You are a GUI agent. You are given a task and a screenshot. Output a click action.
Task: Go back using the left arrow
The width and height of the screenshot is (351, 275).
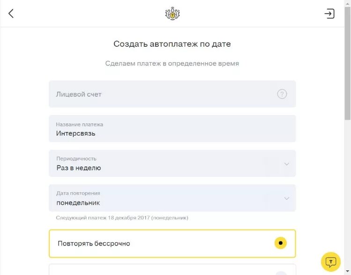click(11, 14)
